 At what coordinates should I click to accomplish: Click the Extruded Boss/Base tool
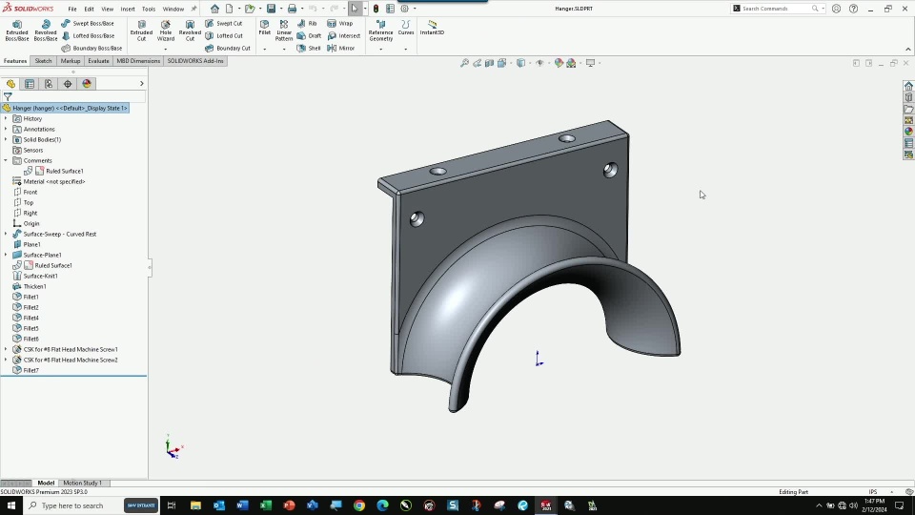(x=17, y=31)
